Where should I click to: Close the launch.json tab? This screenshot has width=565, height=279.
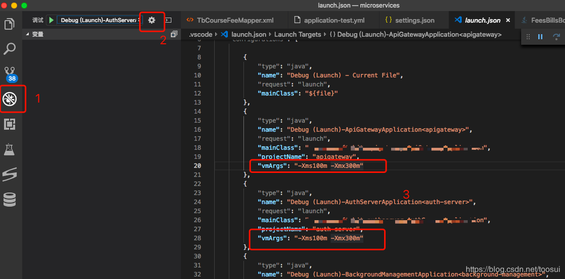pyautogui.click(x=508, y=21)
